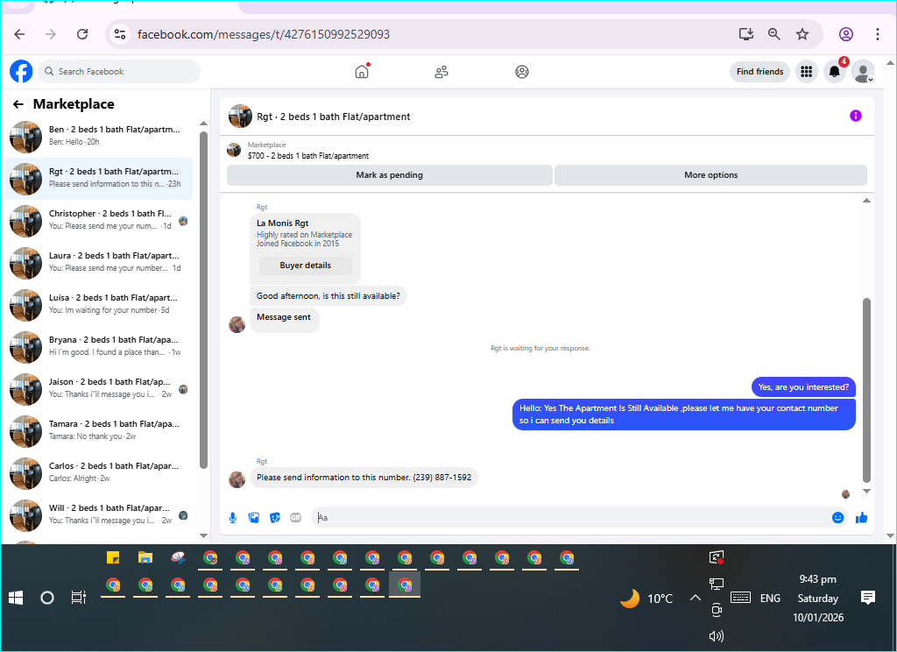Click the install app icon in address bar
Viewport: 897px width, 652px height.
point(746,34)
